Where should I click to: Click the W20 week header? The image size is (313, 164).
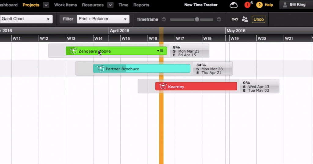pos(262,39)
